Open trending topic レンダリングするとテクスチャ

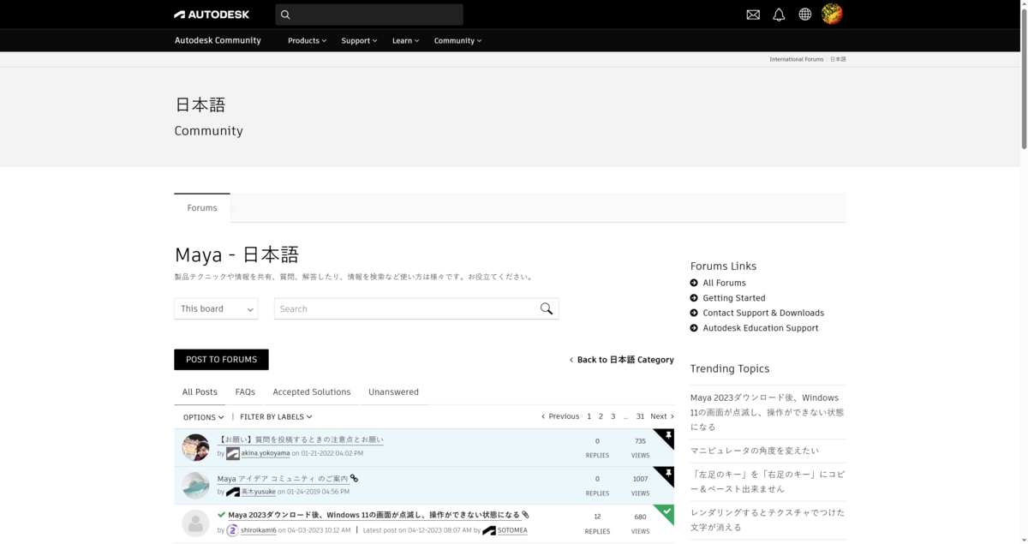pyautogui.click(x=768, y=520)
